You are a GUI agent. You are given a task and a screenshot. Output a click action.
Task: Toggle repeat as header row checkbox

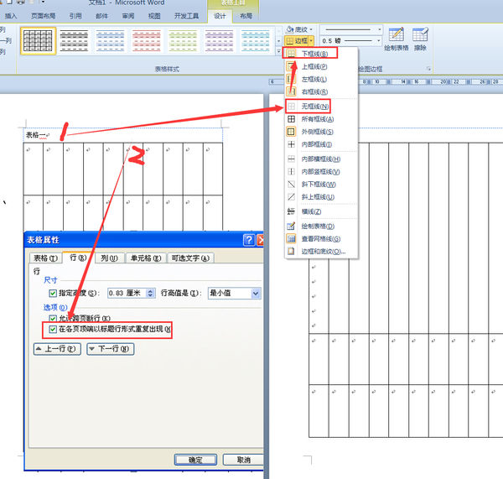(x=53, y=330)
